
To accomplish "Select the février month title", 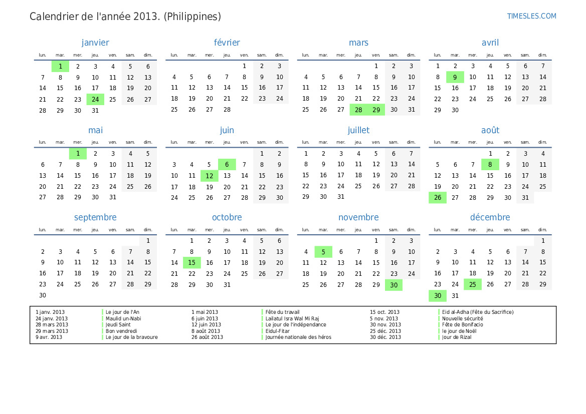I will 227,43.
